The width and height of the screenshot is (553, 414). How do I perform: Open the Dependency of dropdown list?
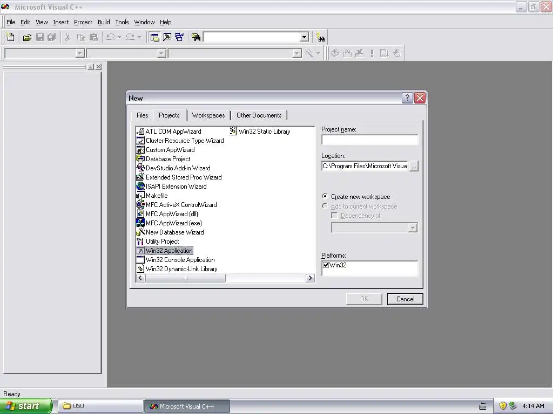[413, 228]
